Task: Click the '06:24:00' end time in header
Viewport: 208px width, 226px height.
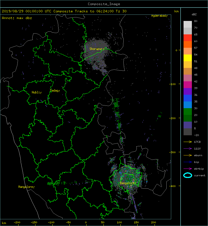Action: click(x=105, y=11)
